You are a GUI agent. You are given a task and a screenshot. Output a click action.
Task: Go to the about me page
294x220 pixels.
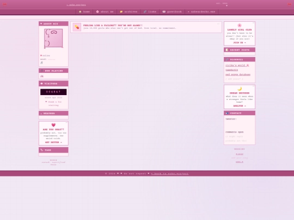pos(105,11)
